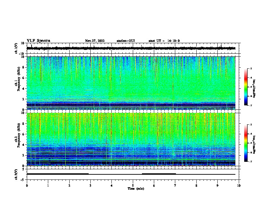Click time axis tick label "1"
The image size is (269, 208).
[48, 186]
